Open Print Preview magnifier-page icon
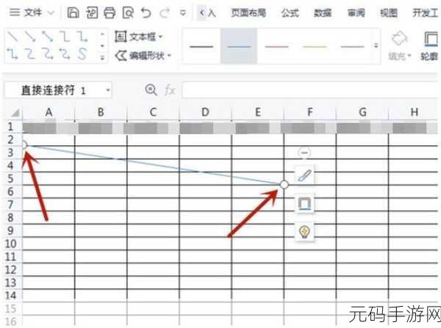 point(128,13)
